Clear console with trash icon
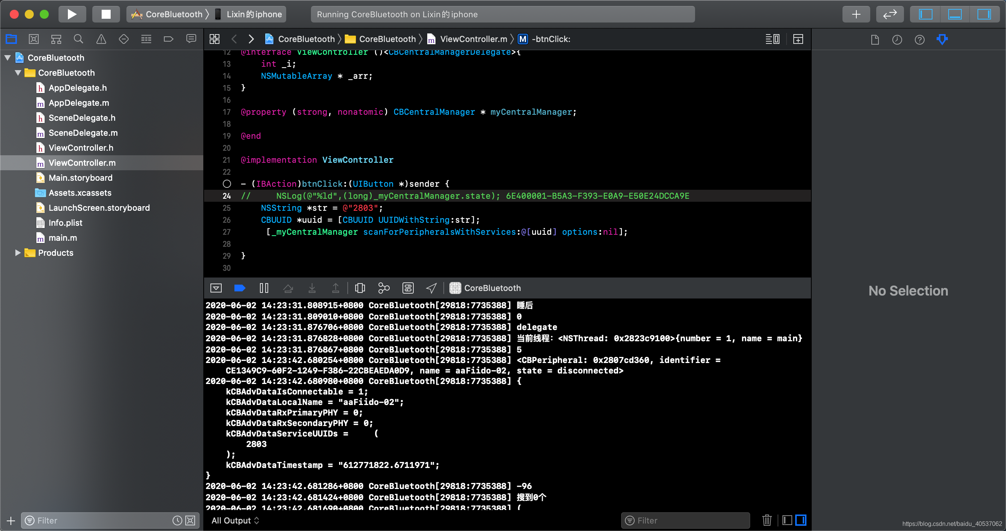The image size is (1006, 531). [x=767, y=520]
